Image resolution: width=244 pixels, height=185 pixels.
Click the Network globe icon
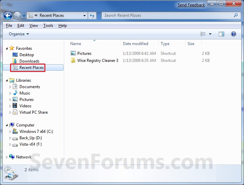pyautogui.click(x=12, y=156)
